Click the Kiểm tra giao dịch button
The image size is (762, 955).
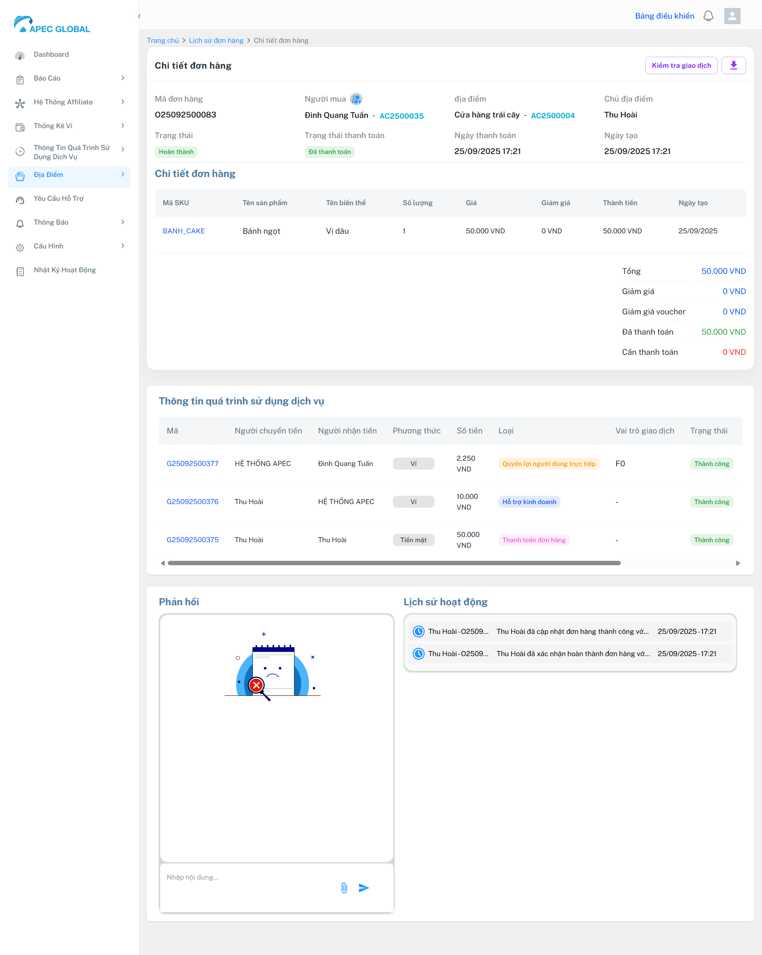click(x=681, y=65)
